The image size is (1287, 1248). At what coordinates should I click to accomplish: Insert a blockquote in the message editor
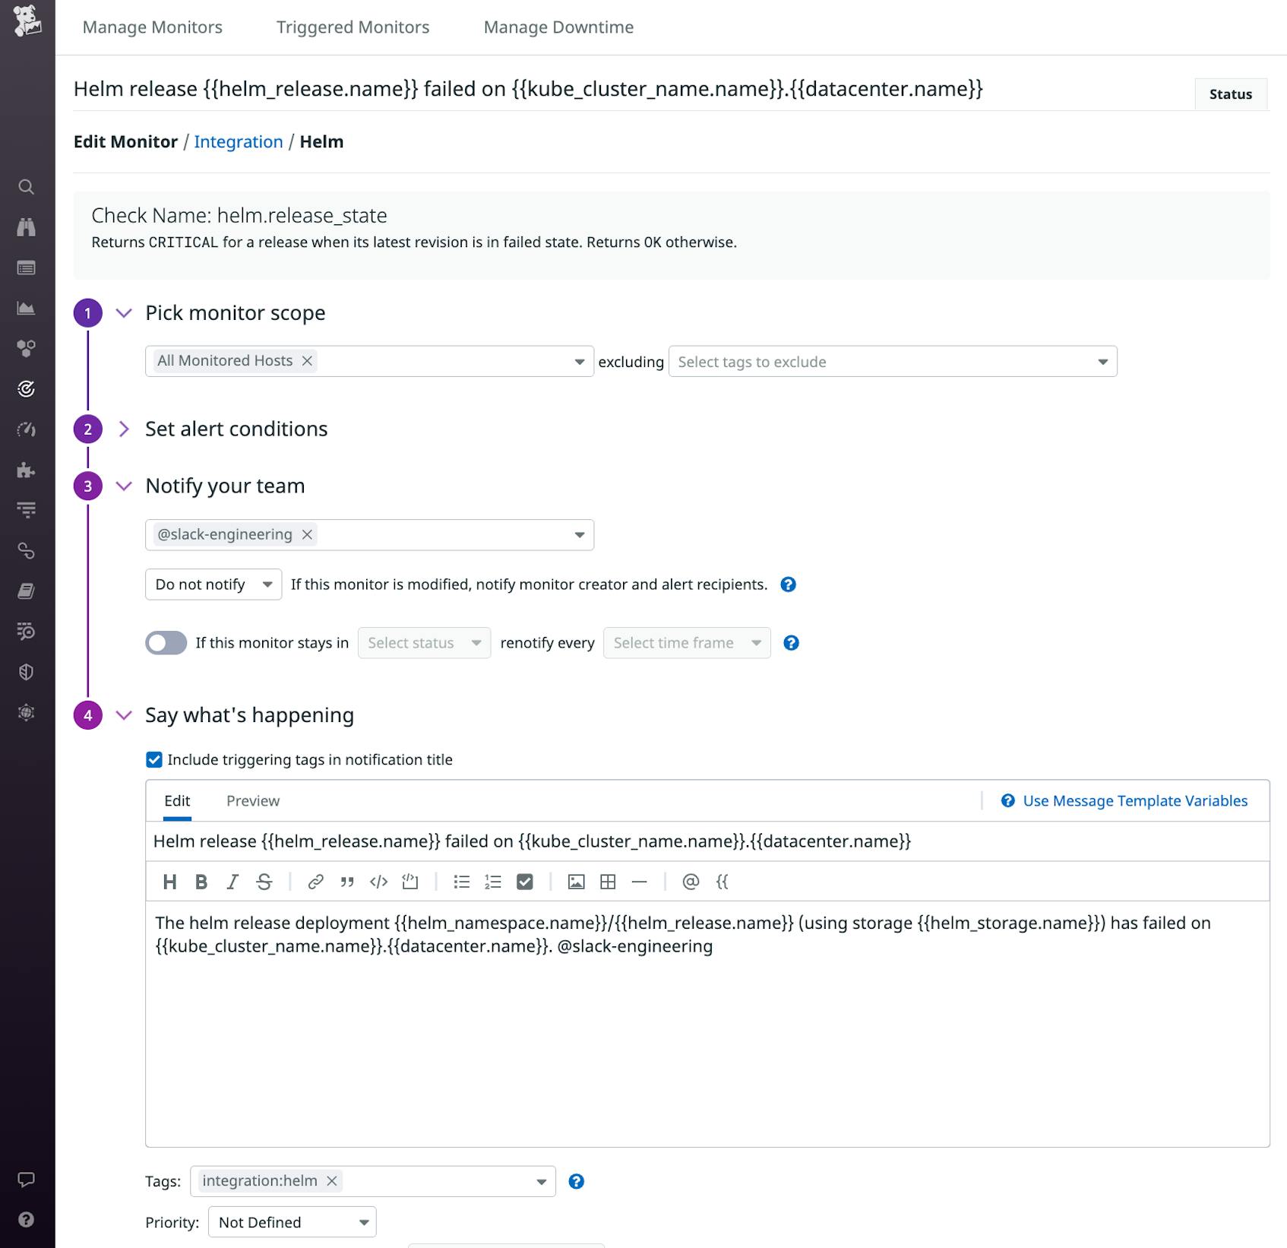pyautogui.click(x=346, y=882)
